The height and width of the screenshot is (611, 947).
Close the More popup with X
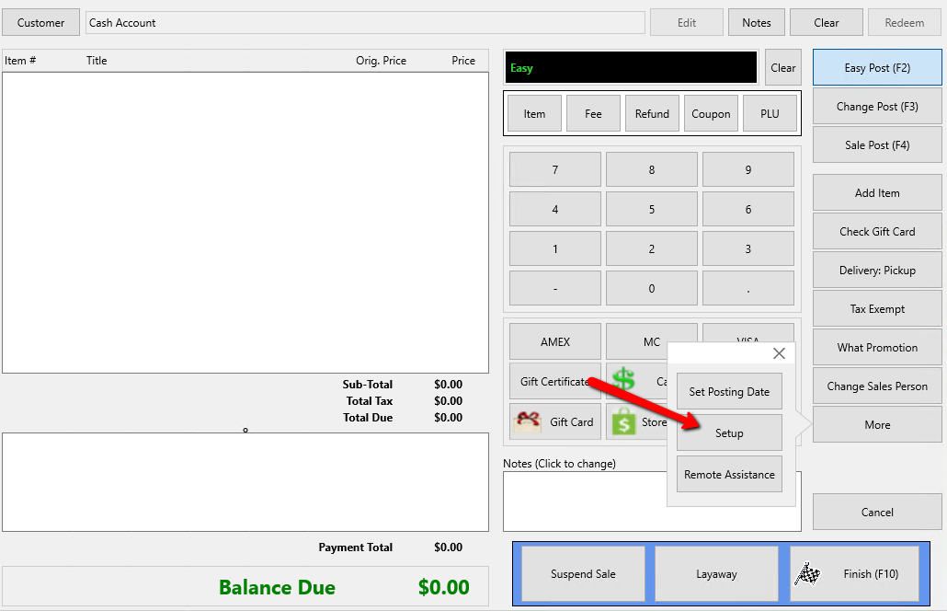[x=779, y=353]
